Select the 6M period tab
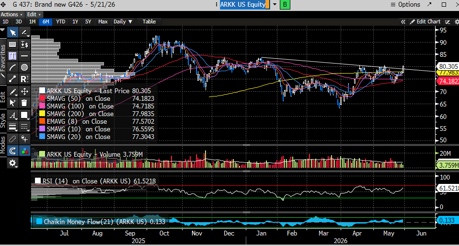 click(46, 21)
